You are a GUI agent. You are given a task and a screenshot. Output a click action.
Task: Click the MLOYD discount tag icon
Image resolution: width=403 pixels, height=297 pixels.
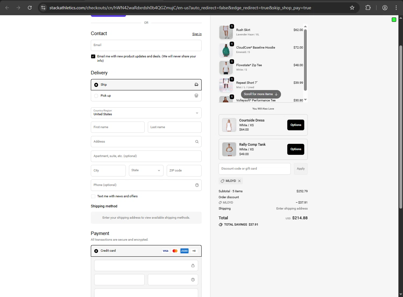tap(222, 181)
